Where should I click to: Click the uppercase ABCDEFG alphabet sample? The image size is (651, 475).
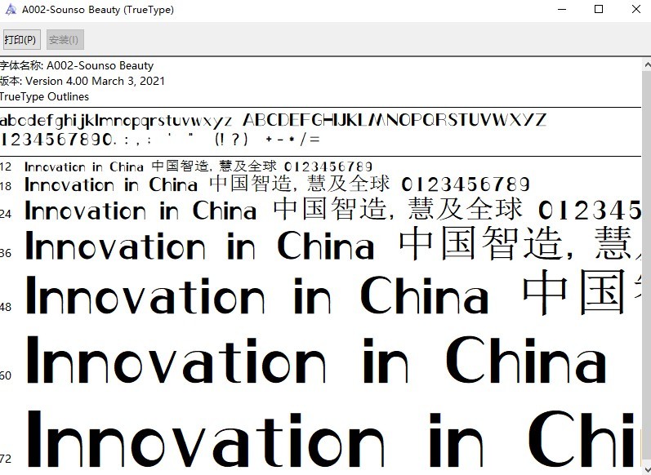coord(395,120)
